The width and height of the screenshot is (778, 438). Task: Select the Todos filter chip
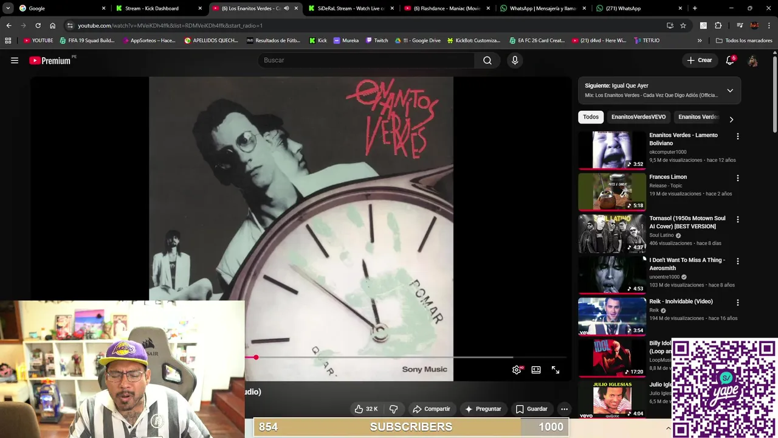(591, 117)
